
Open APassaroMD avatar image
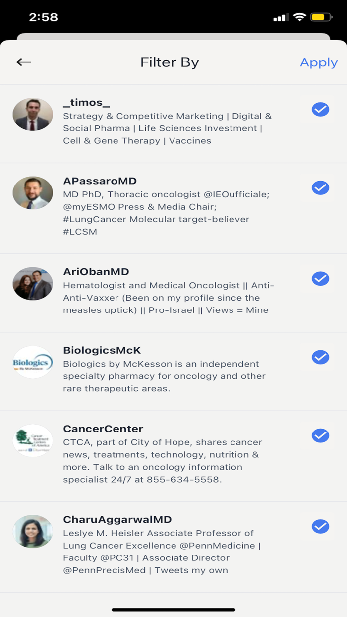pos(33,193)
